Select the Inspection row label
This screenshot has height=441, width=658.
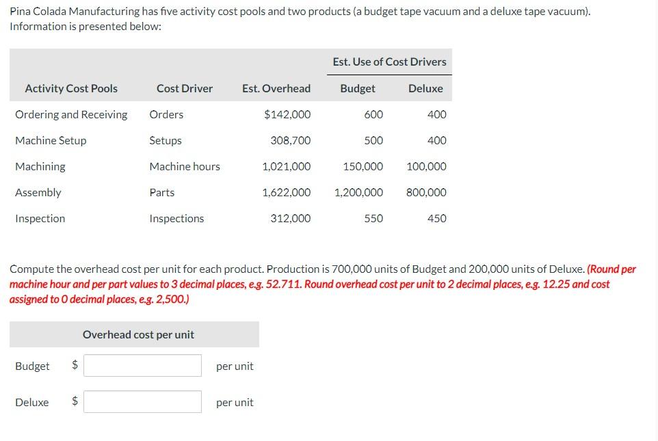click(40, 218)
